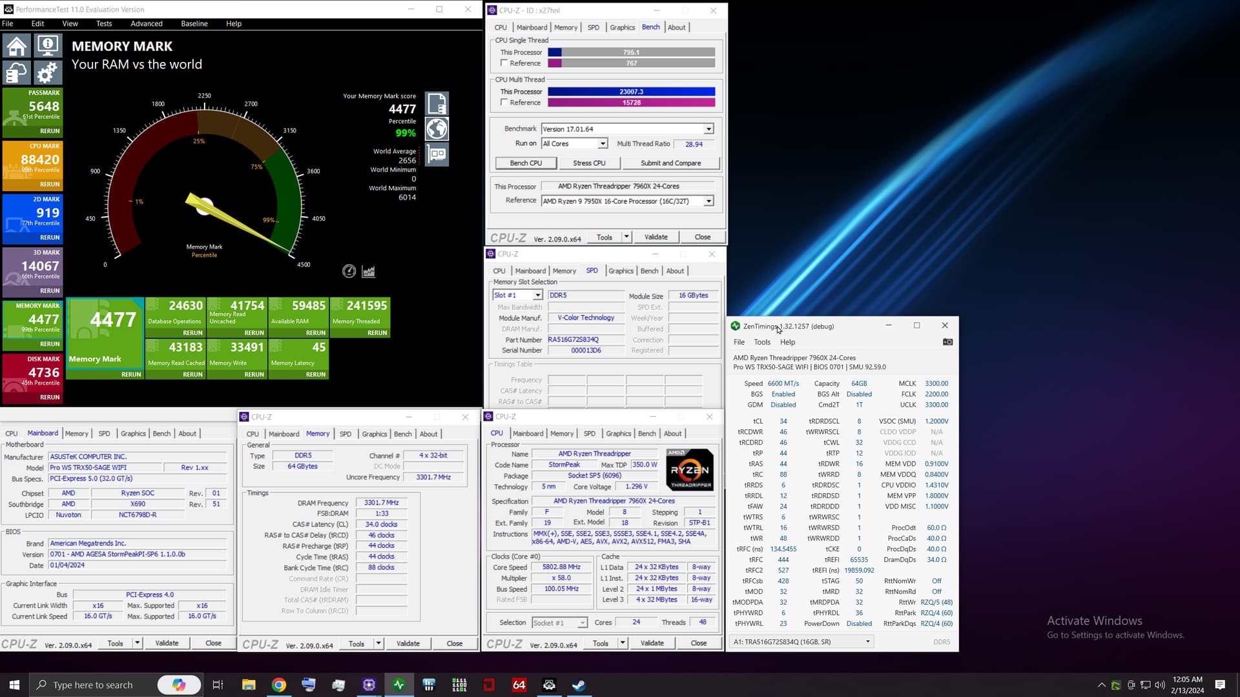
Task: Enable the Single Thread Reference checkbox
Action: click(x=504, y=63)
